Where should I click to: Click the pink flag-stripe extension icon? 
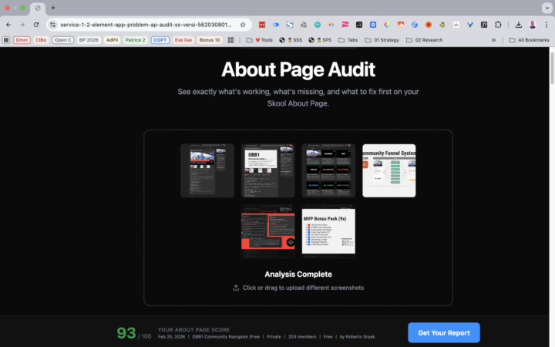click(345, 25)
